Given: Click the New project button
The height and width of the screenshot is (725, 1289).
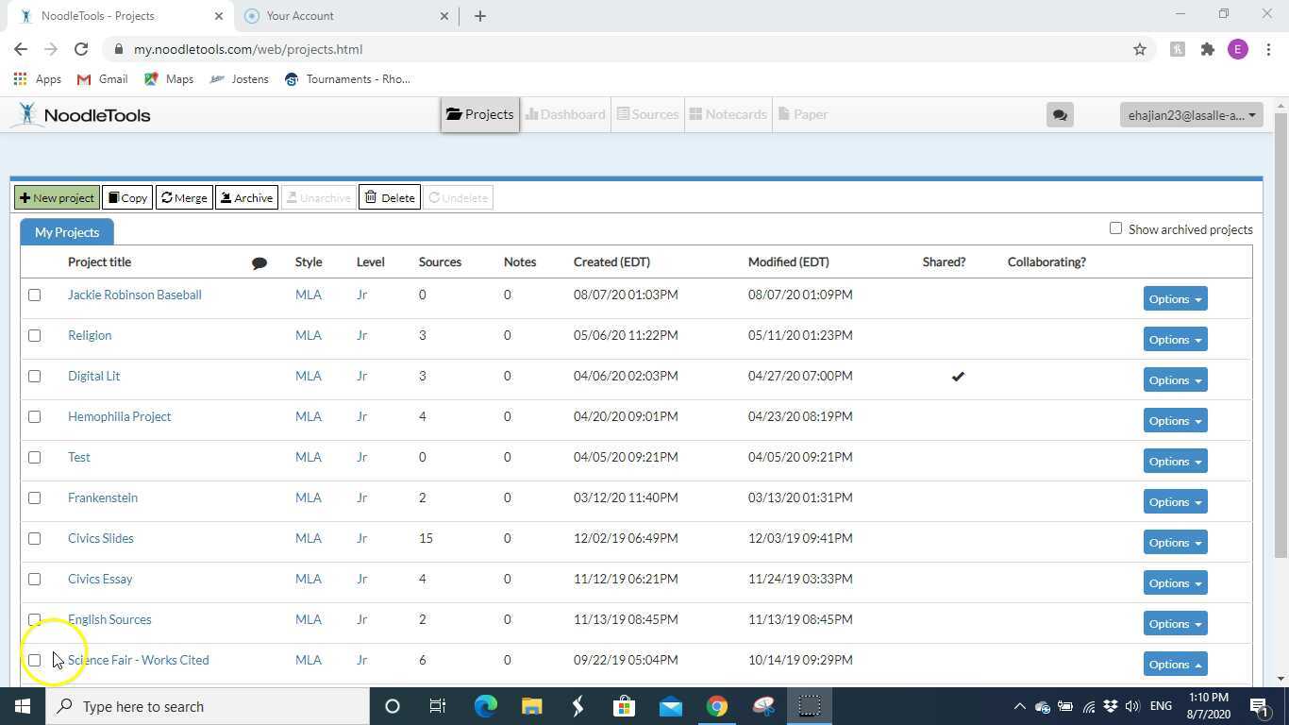Looking at the screenshot, I should pos(56,197).
